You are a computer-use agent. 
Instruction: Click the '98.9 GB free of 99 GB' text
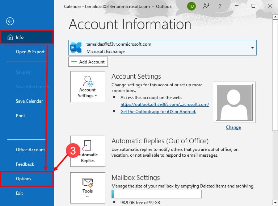tap(140, 202)
